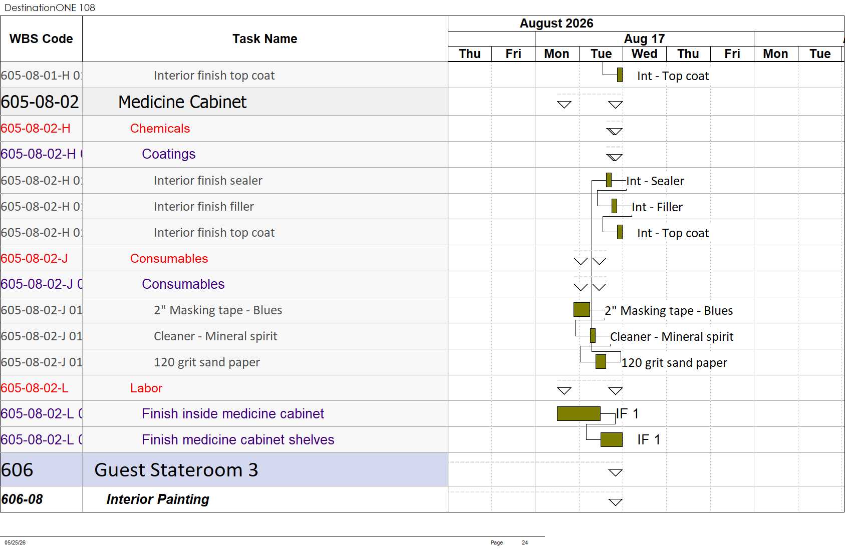
Task: Select the Medicine Cabinet task row
Action: pyautogui.click(x=224, y=102)
